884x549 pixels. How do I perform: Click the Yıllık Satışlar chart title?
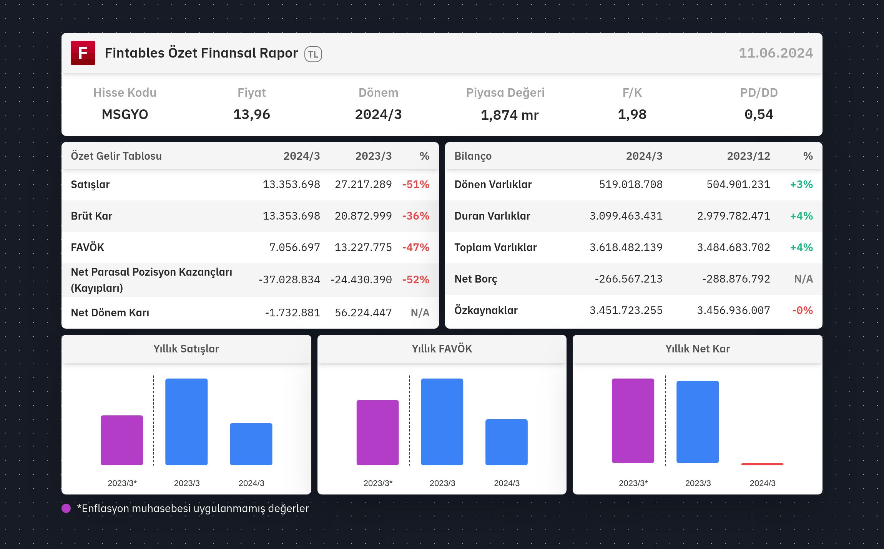point(186,349)
